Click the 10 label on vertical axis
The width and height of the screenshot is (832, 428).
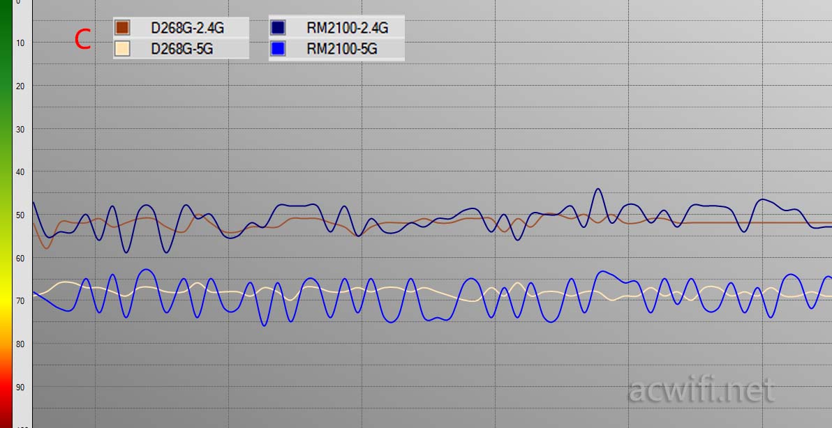[20, 43]
